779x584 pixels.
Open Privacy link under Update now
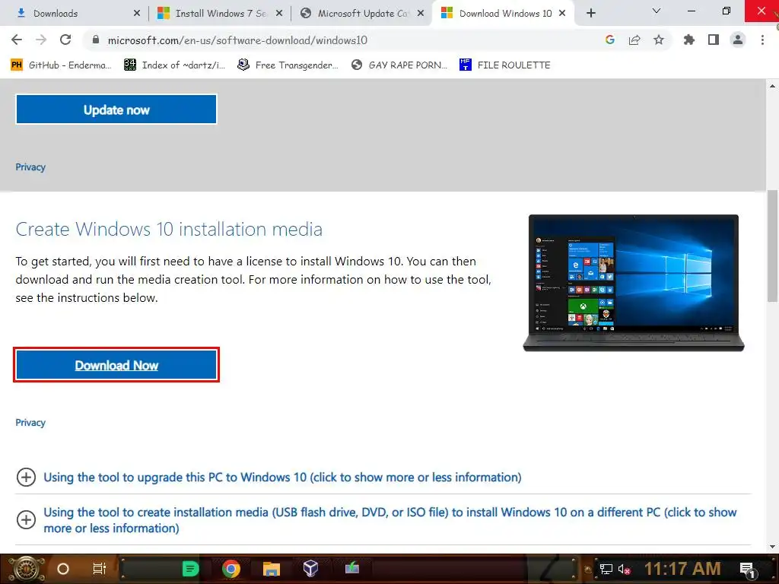coord(30,167)
